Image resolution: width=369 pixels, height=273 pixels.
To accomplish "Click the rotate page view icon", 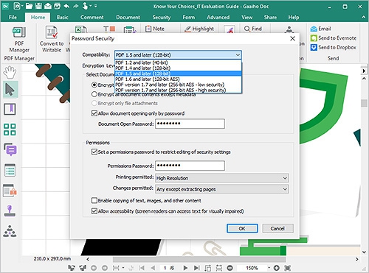I will (x=208, y=268).
